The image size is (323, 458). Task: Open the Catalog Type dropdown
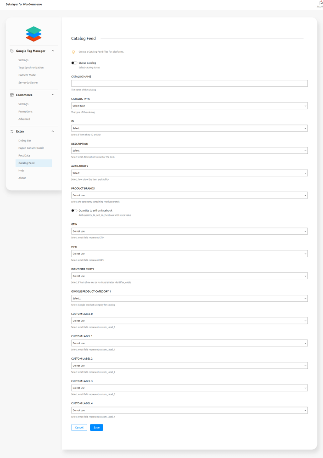[189, 106]
